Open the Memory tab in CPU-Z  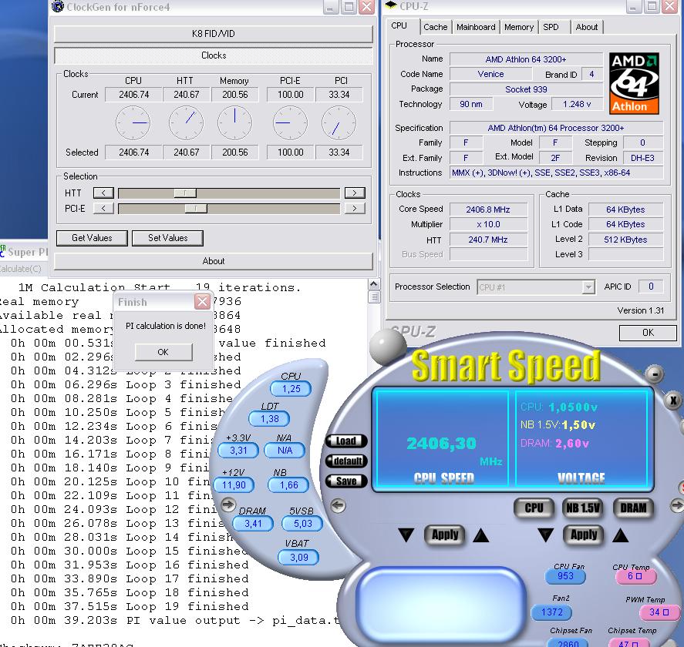click(x=519, y=27)
